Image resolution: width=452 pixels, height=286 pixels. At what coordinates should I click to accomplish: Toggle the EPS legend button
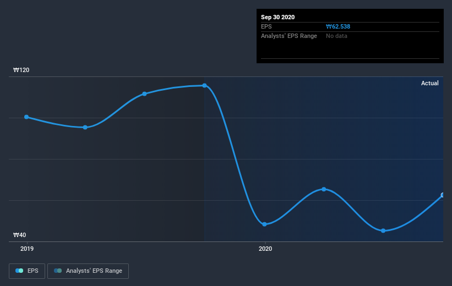27,271
